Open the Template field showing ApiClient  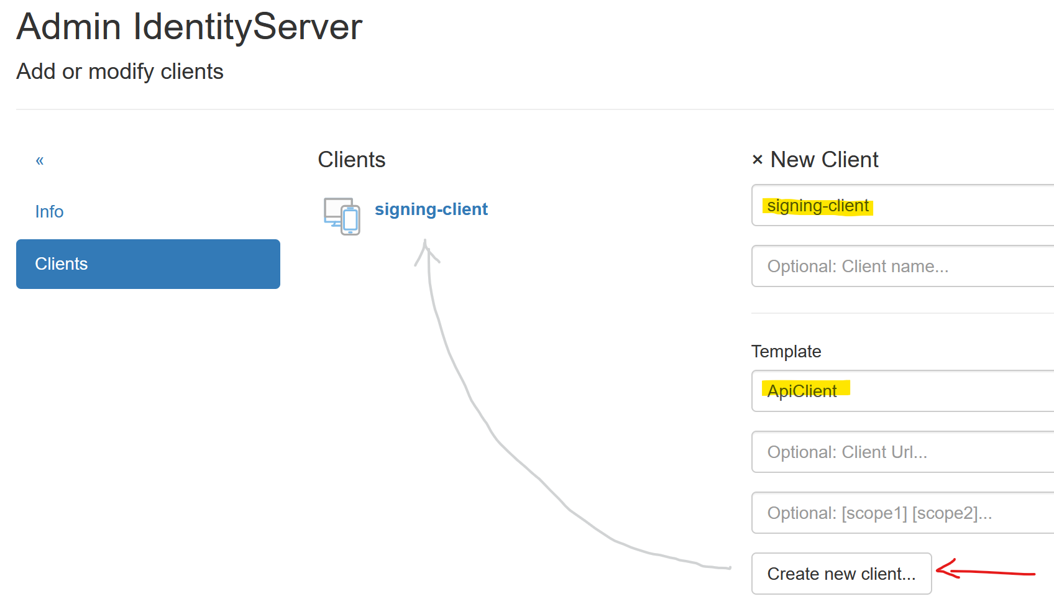point(901,391)
